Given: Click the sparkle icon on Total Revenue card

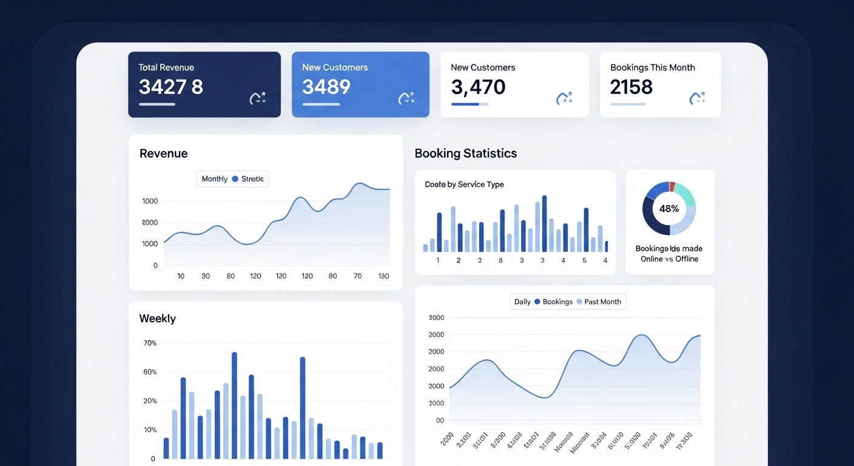Looking at the screenshot, I should click(258, 98).
